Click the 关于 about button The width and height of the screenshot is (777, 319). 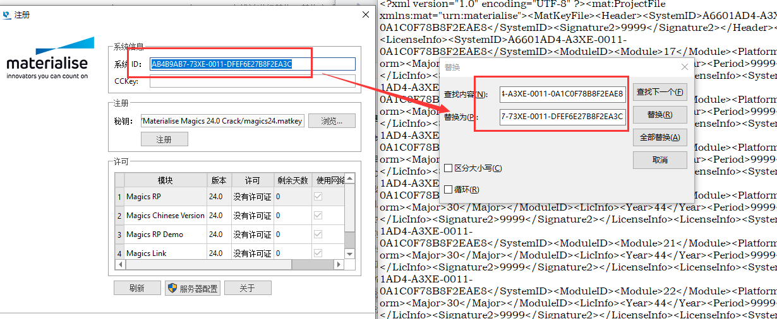point(248,288)
